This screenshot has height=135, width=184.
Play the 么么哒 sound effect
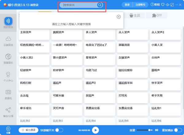coord(34,98)
